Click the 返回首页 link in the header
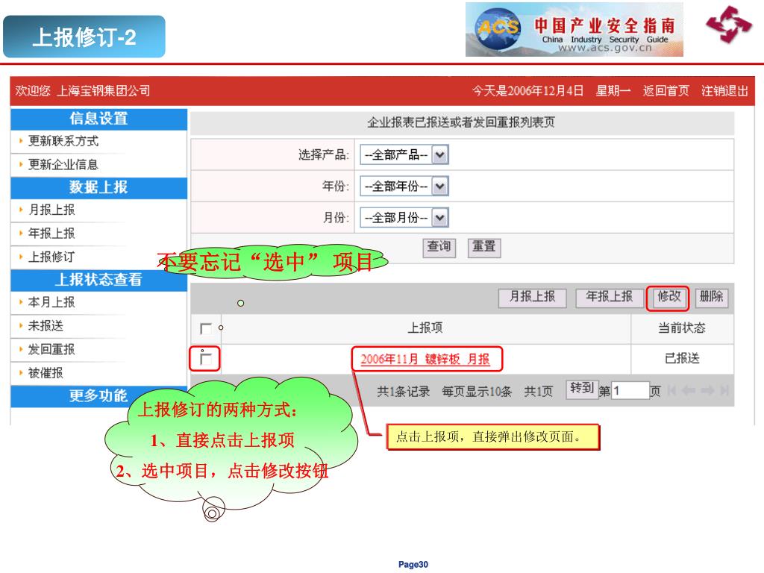 click(666, 90)
